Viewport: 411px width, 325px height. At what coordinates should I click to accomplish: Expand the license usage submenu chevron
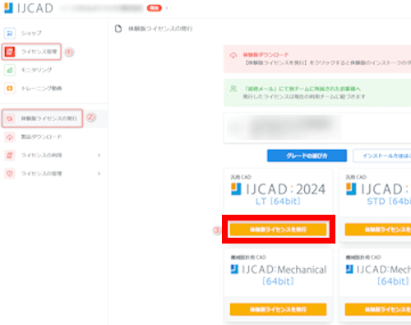(99, 156)
